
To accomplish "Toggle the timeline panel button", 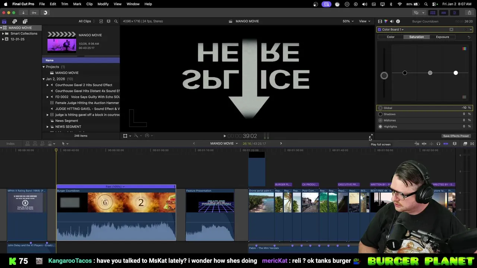I will click(x=443, y=13).
